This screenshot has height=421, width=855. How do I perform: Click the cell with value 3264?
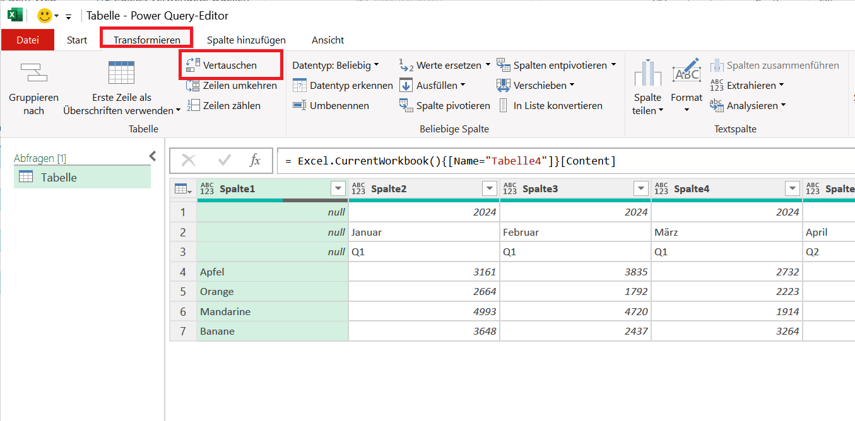coord(727,331)
